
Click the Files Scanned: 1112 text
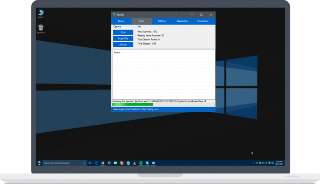(x=147, y=32)
